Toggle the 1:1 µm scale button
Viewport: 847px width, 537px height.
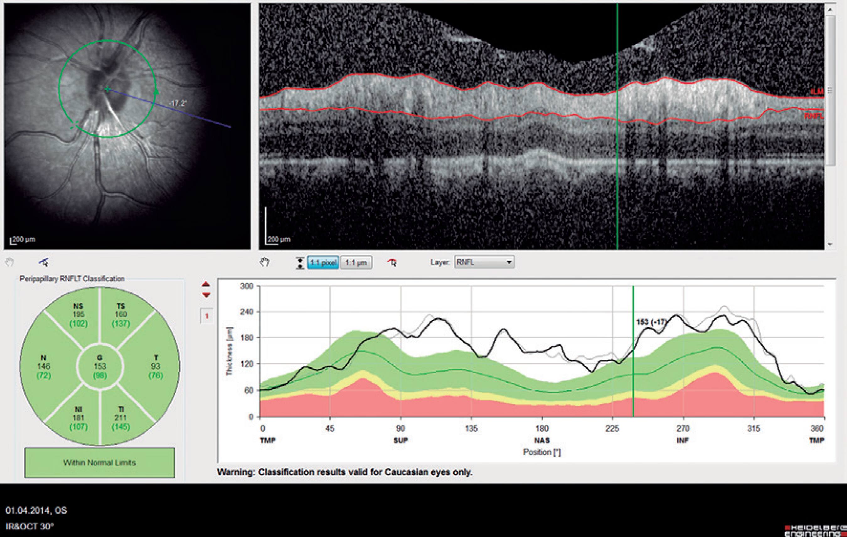coord(356,262)
